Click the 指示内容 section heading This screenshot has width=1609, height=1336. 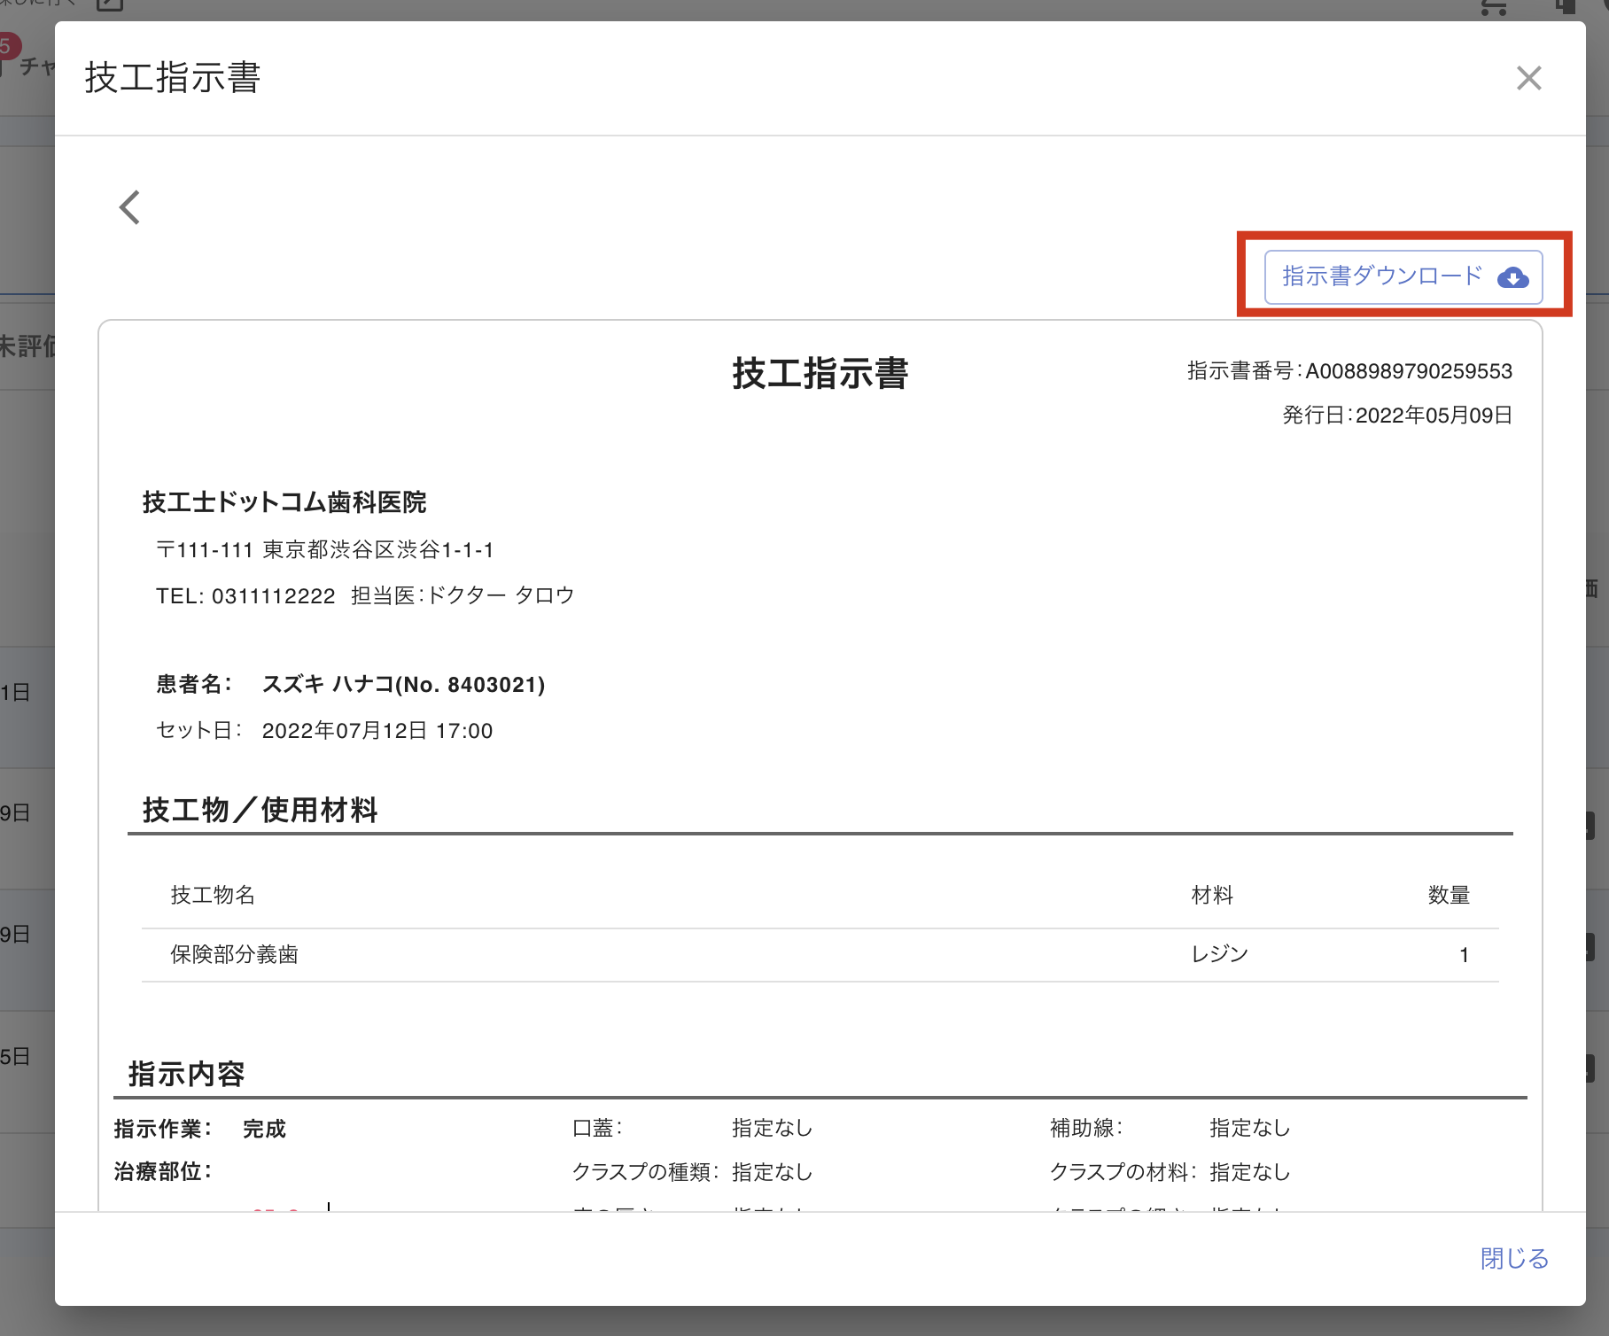point(186,1074)
